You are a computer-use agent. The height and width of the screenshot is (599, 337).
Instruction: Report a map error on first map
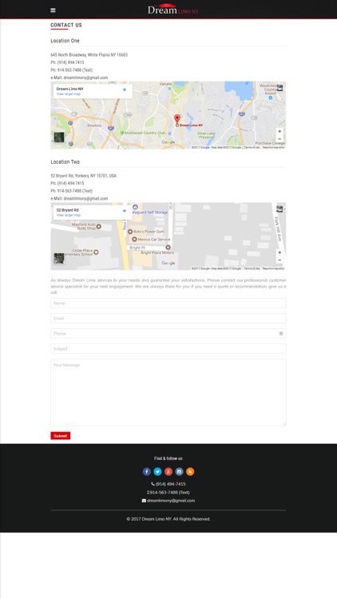tap(274, 147)
